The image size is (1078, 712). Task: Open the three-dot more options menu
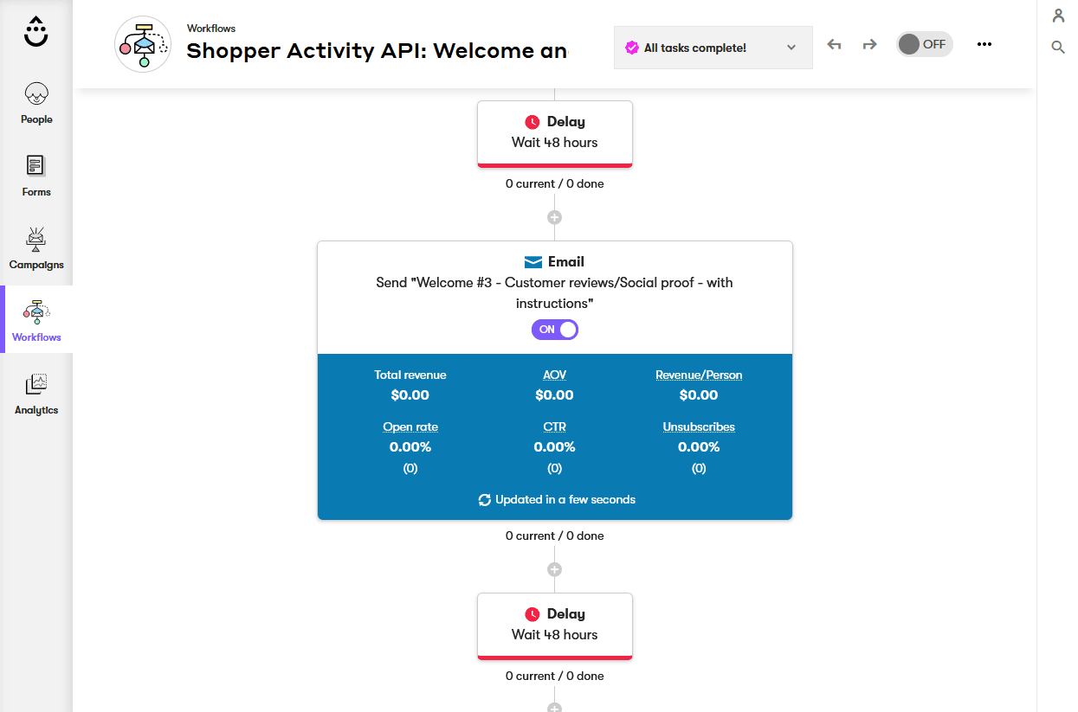(x=984, y=44)
